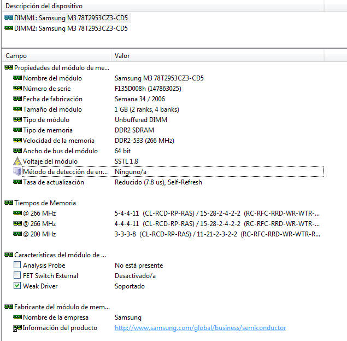Click the Descripción del dispositivo column header
This screenshot has height=341, width=347.
pyautogui.click(x=163, y=6)
